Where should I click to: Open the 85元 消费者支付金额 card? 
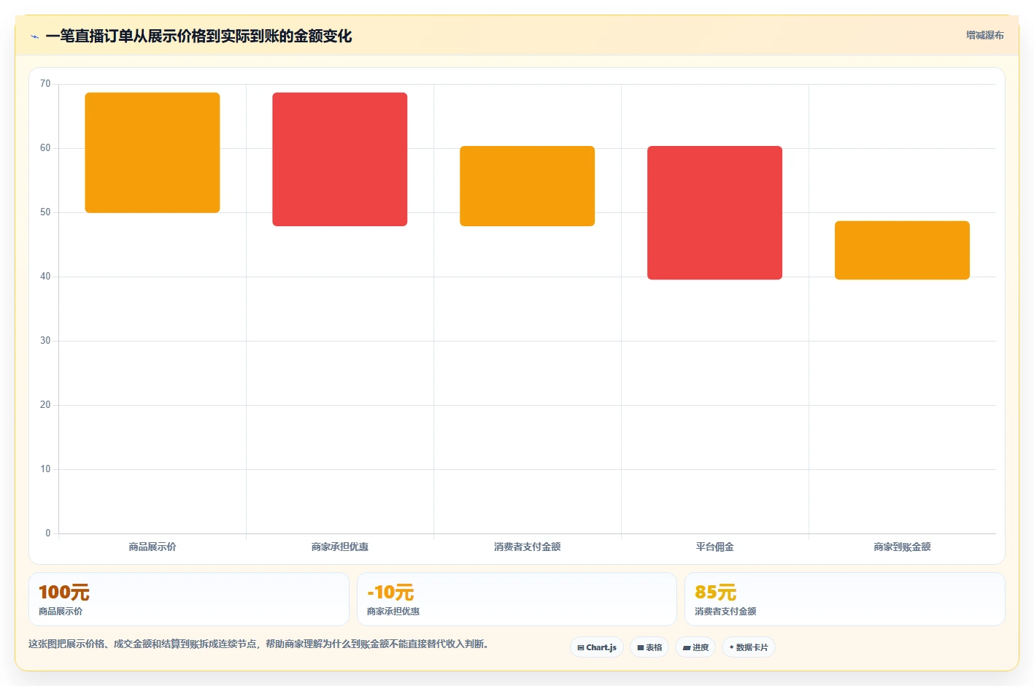(845, 599)
